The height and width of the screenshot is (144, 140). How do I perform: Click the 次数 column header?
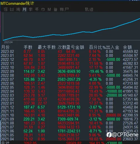click(x=62, y=47)
